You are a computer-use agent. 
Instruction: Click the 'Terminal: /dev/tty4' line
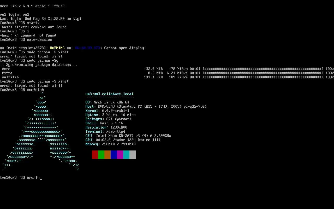click(105, 131)
